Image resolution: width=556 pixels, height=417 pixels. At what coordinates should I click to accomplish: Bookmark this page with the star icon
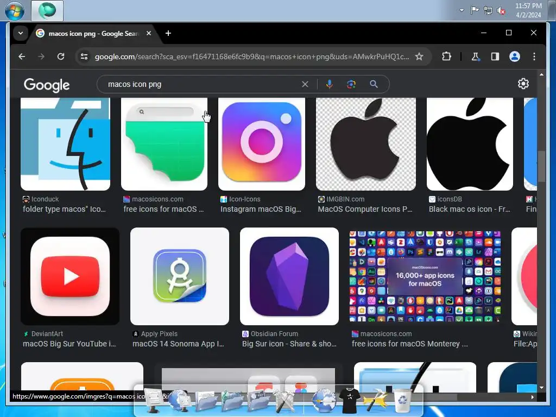coord(419,56)
